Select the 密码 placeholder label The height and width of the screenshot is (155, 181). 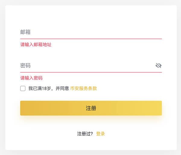point(25,65)
